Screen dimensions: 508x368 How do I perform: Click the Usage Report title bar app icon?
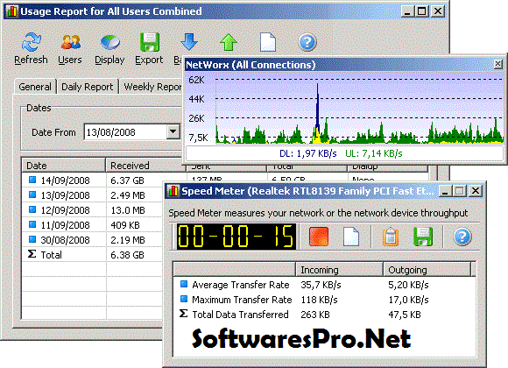[12, 11]
